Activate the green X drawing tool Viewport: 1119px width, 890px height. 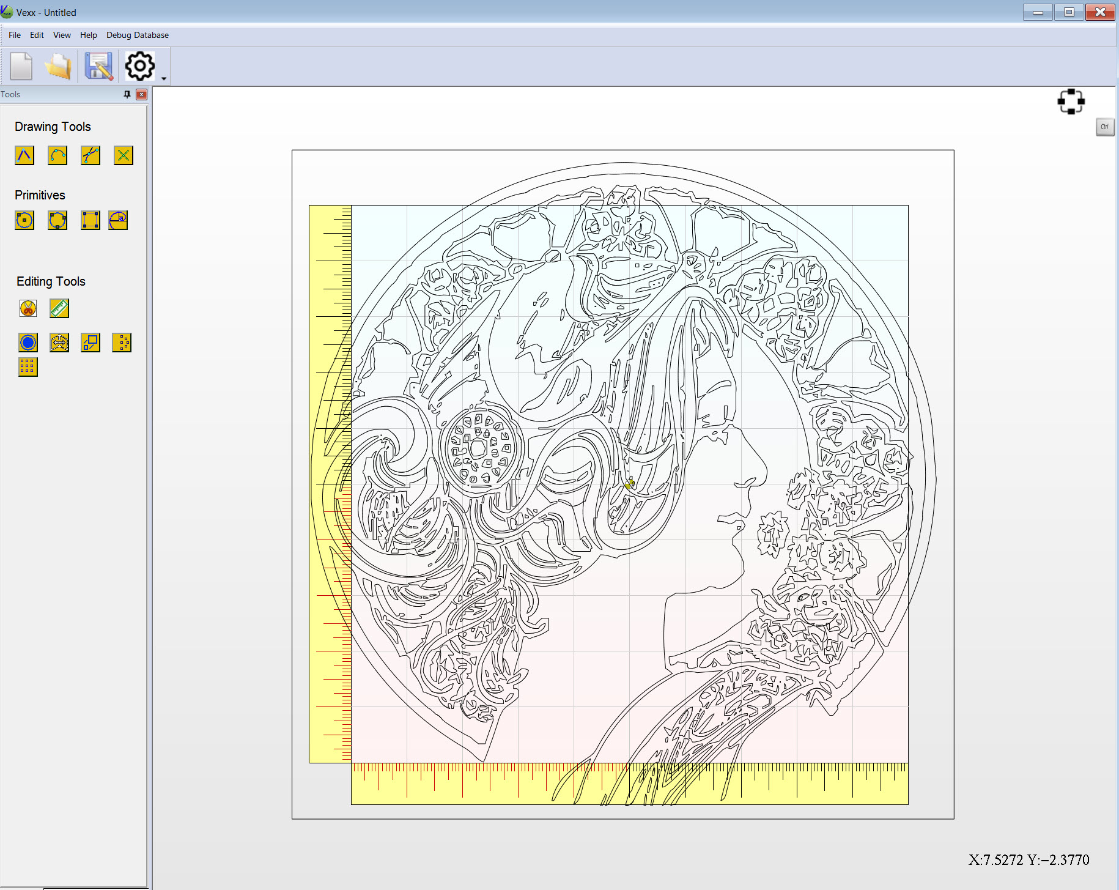124,155
